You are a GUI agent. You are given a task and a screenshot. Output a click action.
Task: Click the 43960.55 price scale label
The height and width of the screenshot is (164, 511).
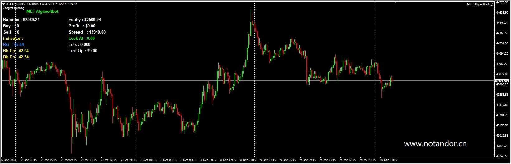click(502, 64)
